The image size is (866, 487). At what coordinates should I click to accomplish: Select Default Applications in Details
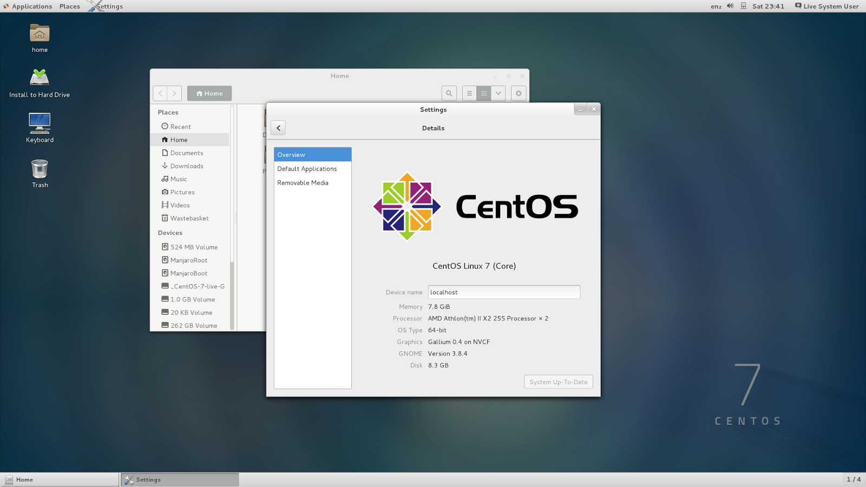[x=313, y=169]
